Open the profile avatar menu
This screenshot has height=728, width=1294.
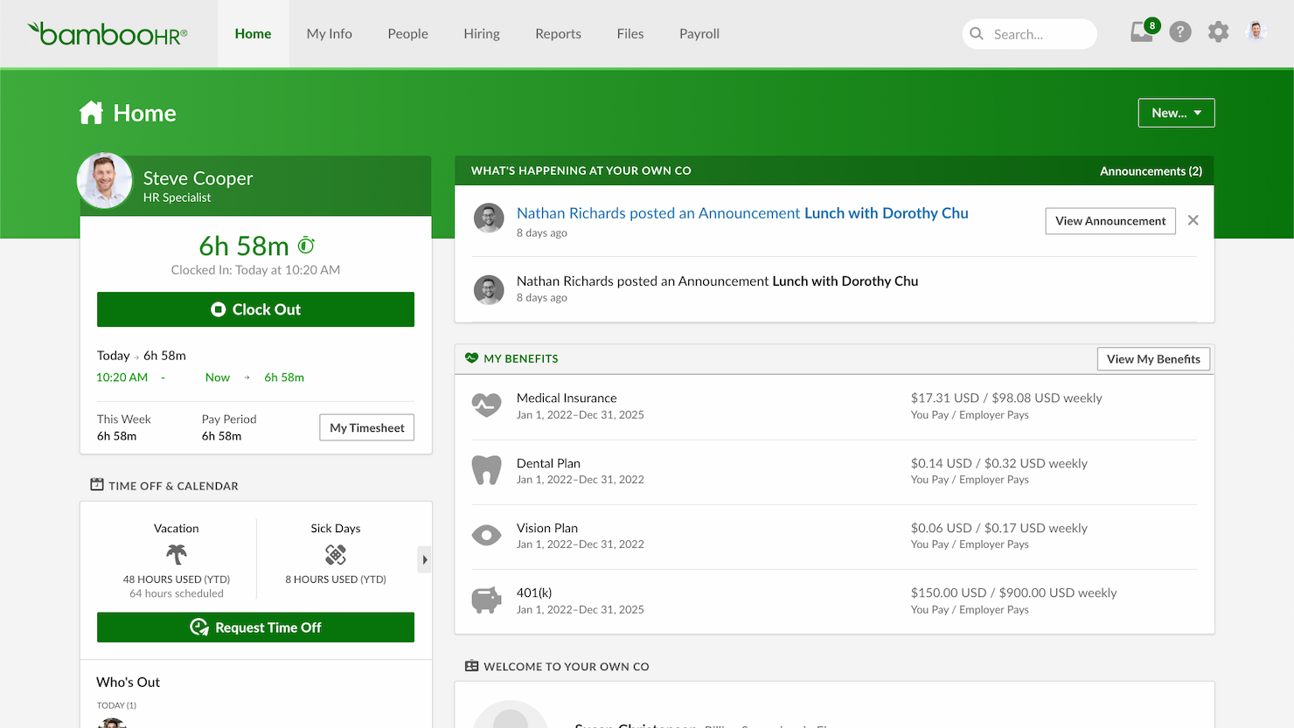tap(1256, 31)
